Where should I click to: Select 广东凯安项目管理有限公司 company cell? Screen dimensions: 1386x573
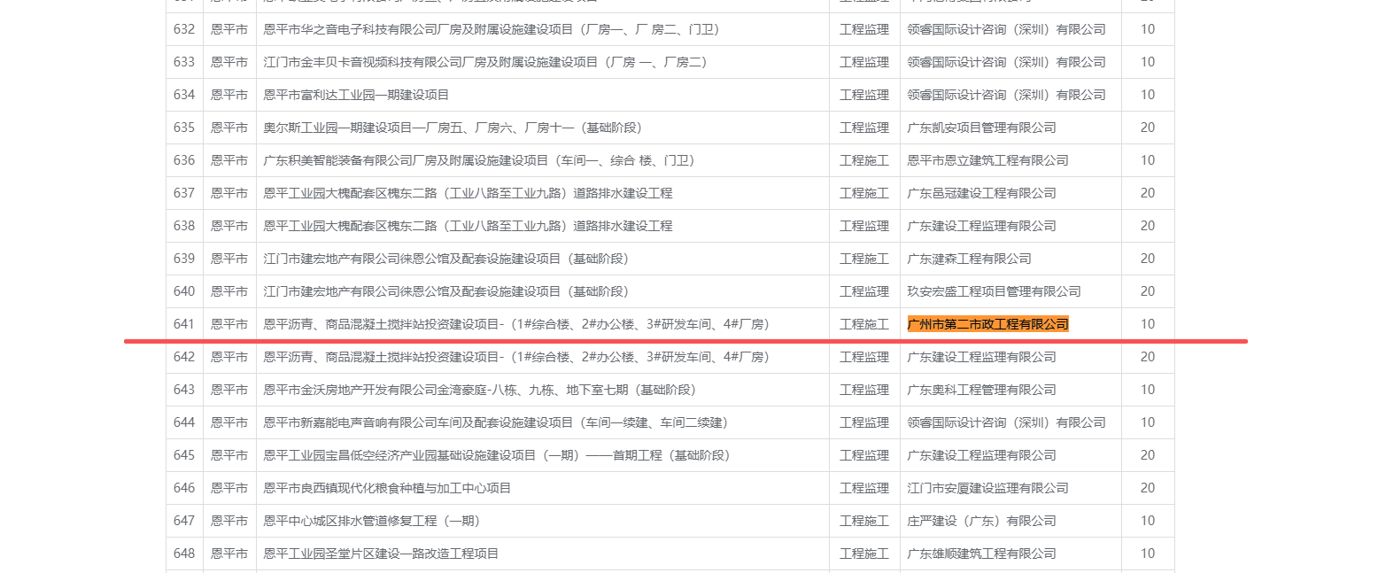pyautogui.click(x=981, y=128)
